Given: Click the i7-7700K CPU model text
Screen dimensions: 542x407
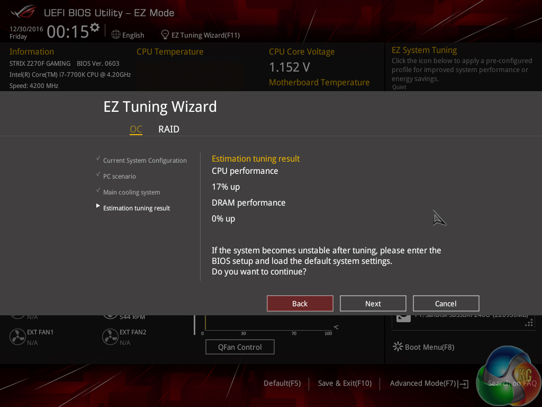Looking at the screenshot, I should tap(70, 74).
